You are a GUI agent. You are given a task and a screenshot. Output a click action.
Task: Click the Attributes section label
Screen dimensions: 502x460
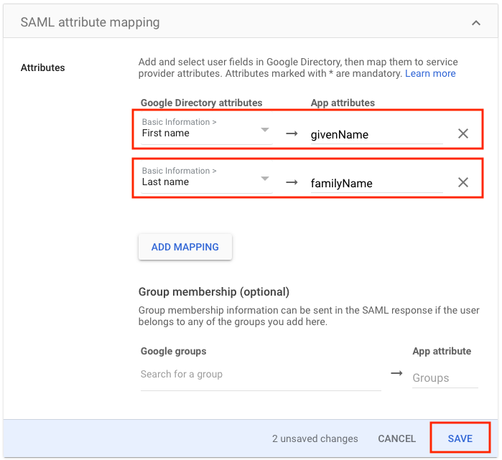click(42, 67)
